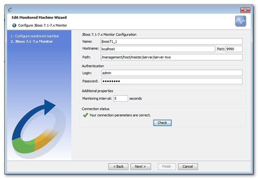258x179 pixels.
Task: Cancel the wizard
Action: [188, 166]
